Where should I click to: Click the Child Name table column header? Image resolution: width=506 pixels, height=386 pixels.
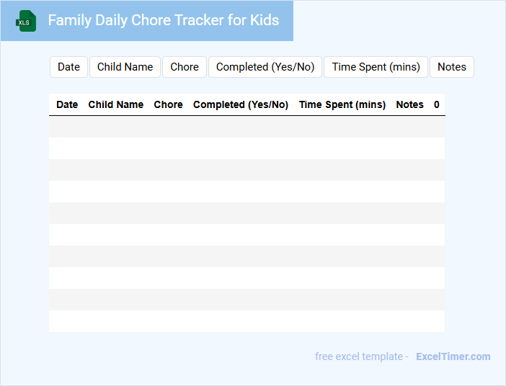(116, 104)
